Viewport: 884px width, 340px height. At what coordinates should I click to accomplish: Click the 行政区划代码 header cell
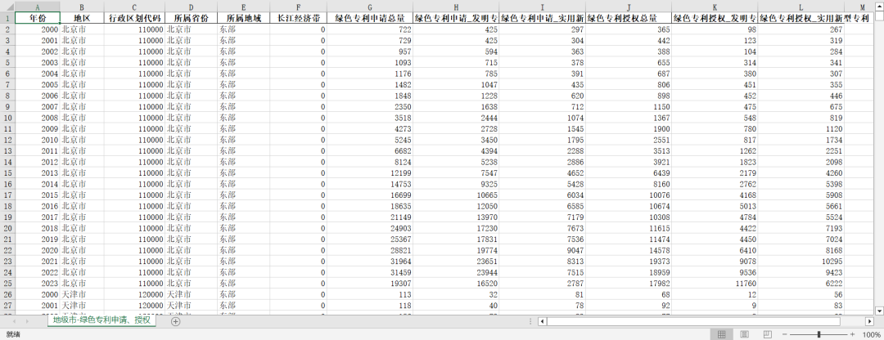[x=134, y=18]
